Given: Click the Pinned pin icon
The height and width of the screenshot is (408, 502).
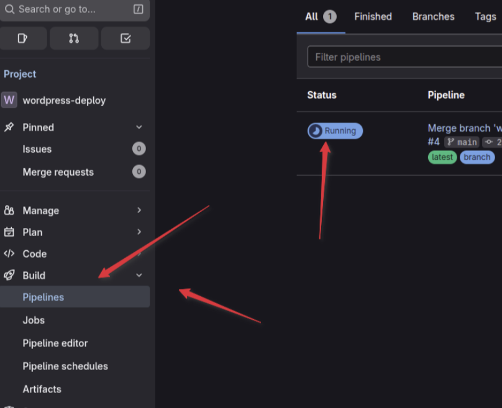Looking at the screenshot, I should (x=9, y=127).
